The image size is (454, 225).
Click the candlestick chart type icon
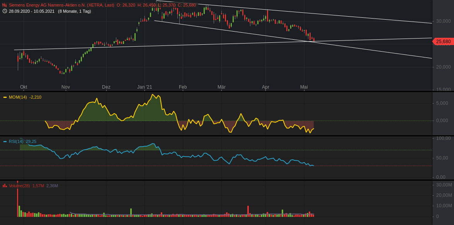5,5
